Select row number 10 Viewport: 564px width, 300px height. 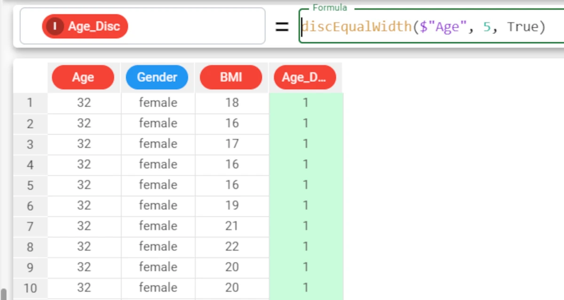[x=30, y=288]
